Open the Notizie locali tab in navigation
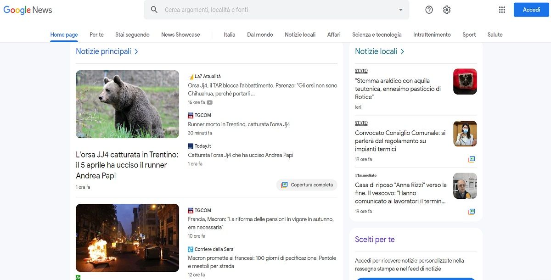 coord(300,34)
